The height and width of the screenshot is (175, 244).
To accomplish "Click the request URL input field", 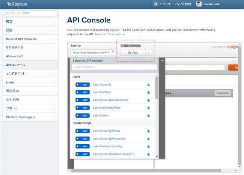I will click(x=195, y=67).
